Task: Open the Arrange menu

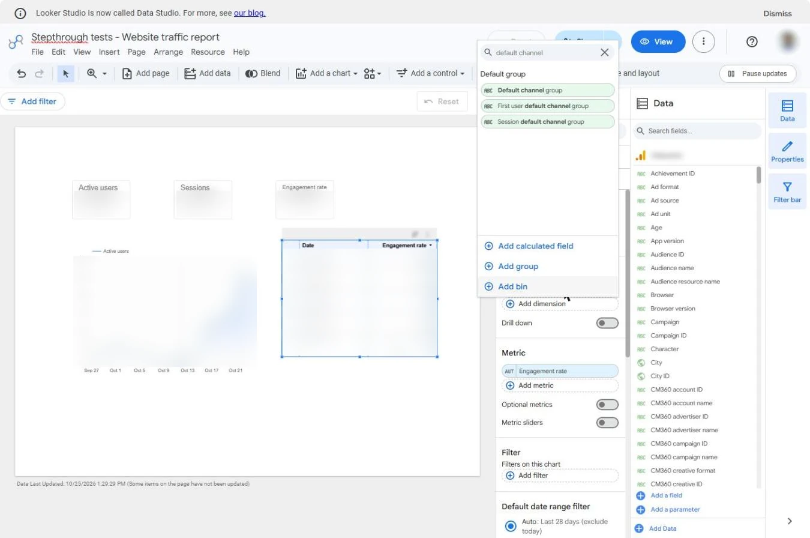Action: (x=168, y=52)
